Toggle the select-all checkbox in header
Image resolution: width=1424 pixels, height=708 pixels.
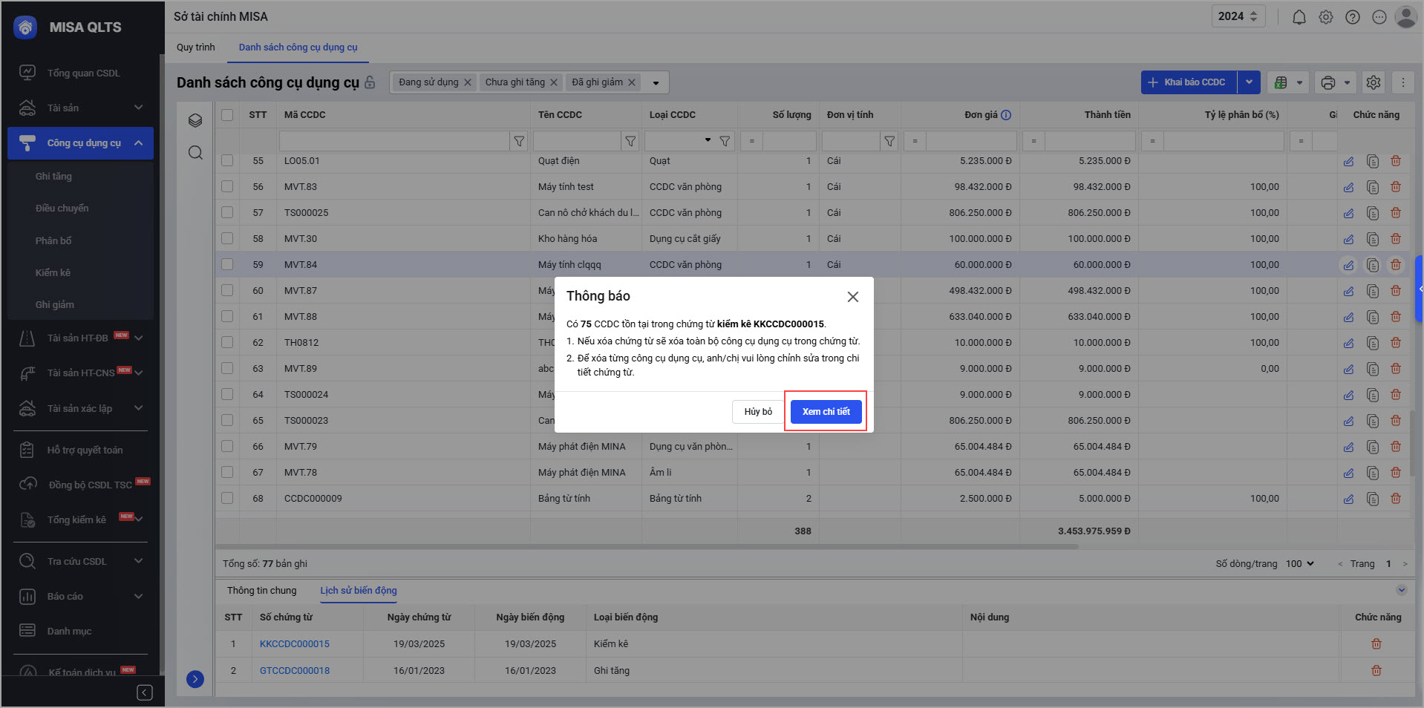(227, 115)
